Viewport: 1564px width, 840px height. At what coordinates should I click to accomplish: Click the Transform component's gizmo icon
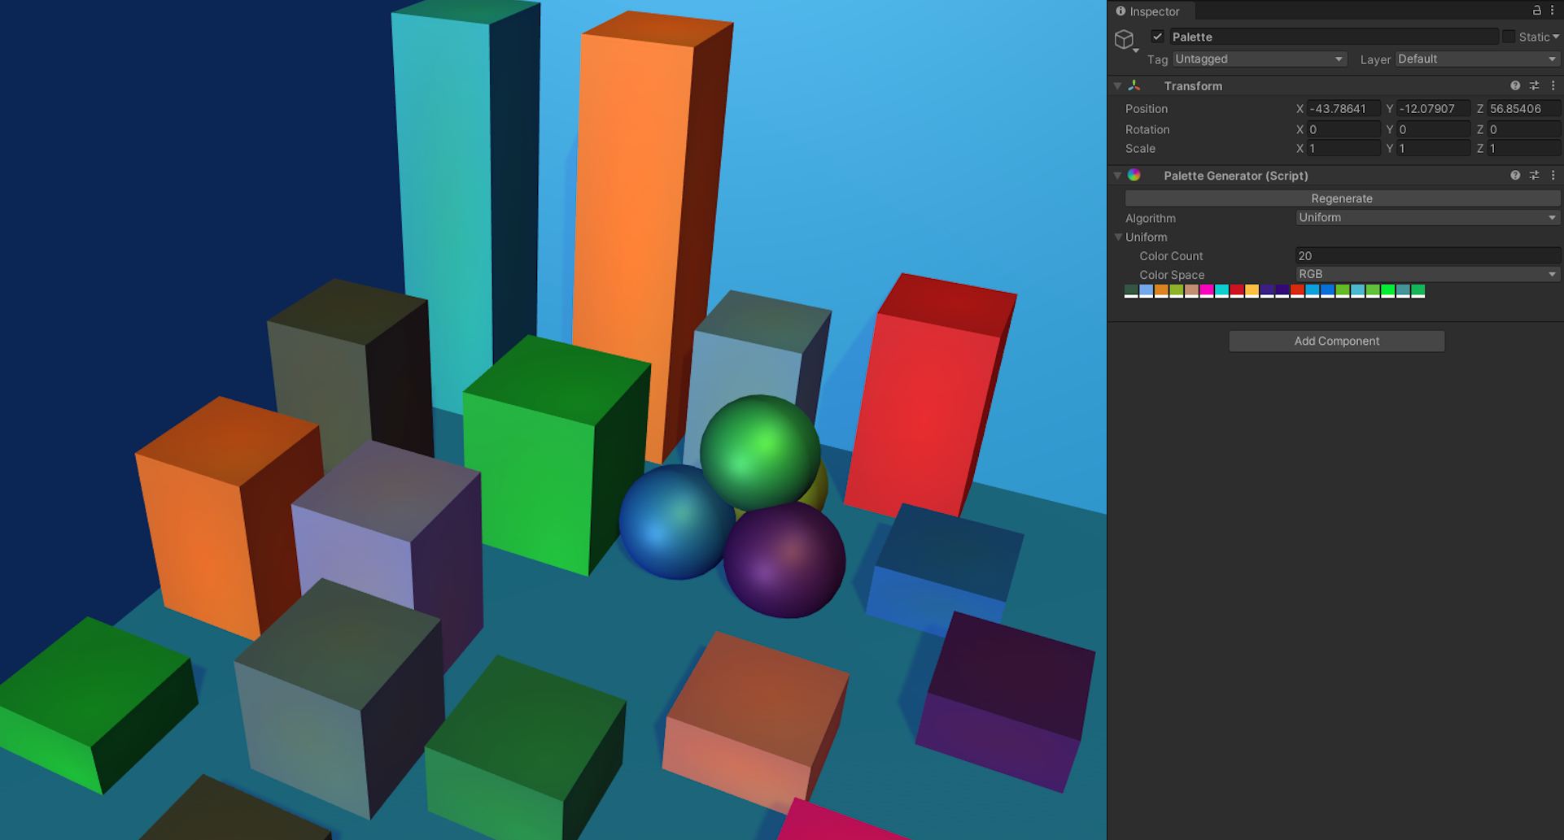[x=1134, y=85]
